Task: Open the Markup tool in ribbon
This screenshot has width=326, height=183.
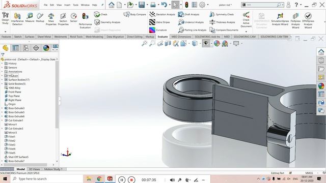Action: point(40,17)
